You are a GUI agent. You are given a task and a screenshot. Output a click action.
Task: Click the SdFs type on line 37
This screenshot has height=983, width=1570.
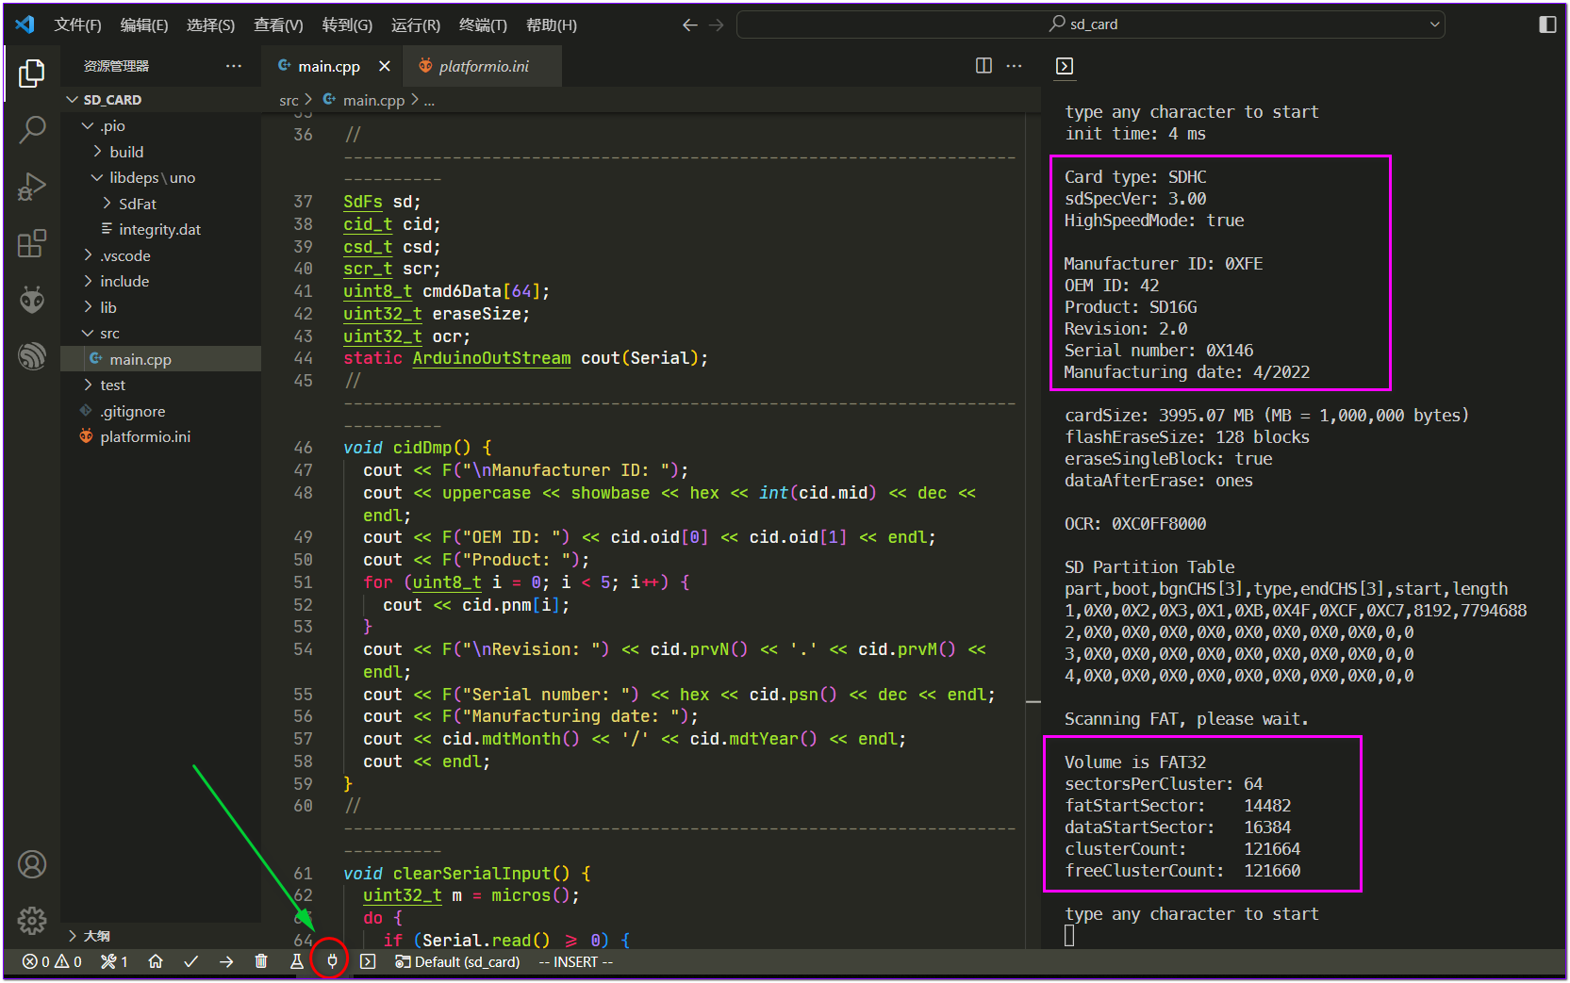pyautogui.click(x=363, y=202)
